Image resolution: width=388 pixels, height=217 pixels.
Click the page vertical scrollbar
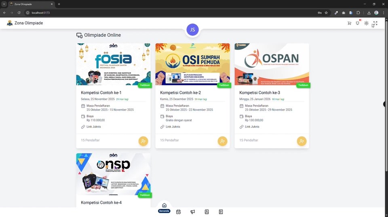386,96
